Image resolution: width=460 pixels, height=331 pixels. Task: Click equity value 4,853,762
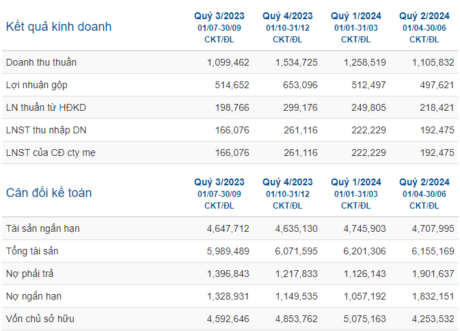[297, 319]
